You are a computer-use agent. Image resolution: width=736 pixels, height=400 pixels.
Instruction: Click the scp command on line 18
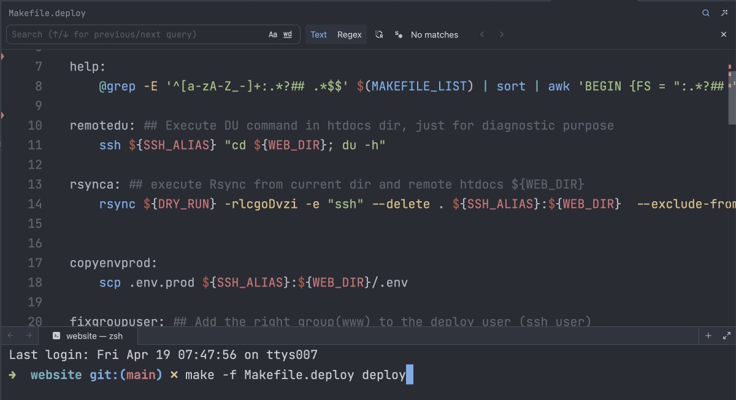(110, 282)
